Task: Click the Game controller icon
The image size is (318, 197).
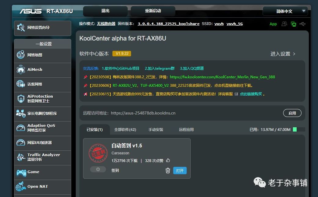Action: [21, 173]
